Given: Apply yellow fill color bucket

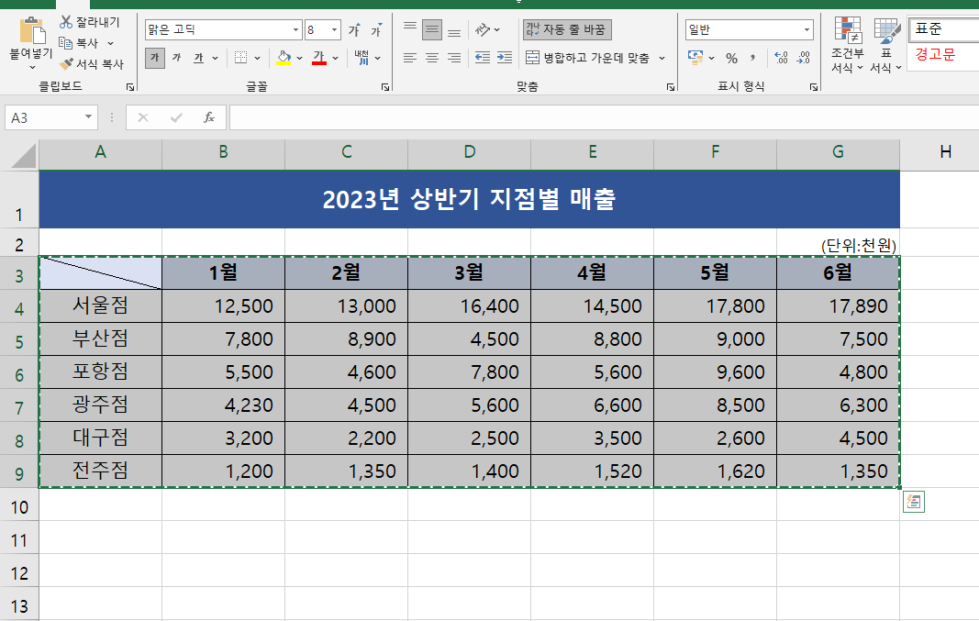Looking at the screenshot, I should click(x=284, y=58).
